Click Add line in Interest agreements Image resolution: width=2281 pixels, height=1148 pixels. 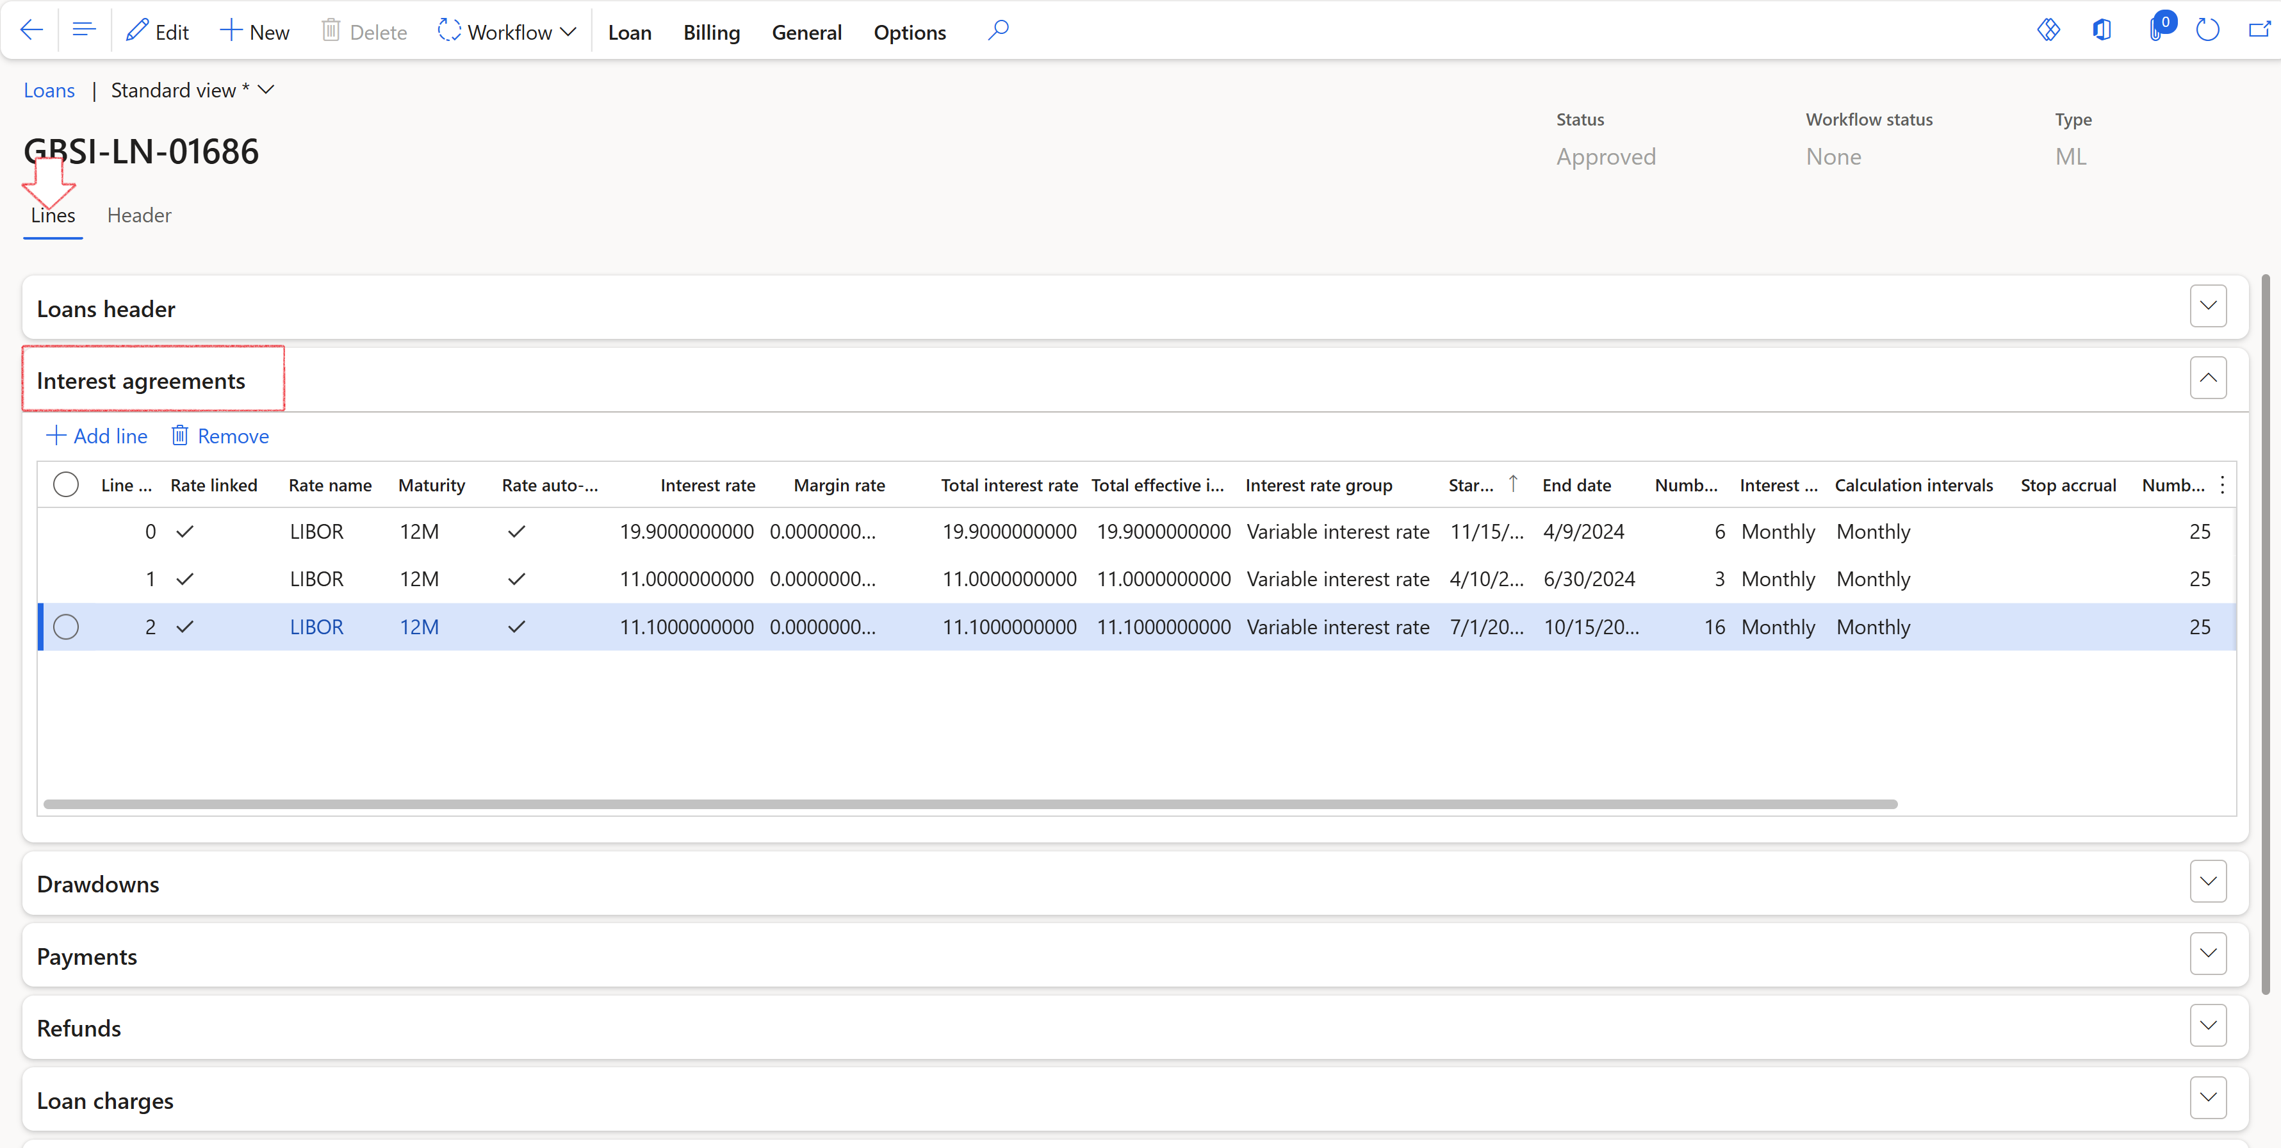click(97, 436)
